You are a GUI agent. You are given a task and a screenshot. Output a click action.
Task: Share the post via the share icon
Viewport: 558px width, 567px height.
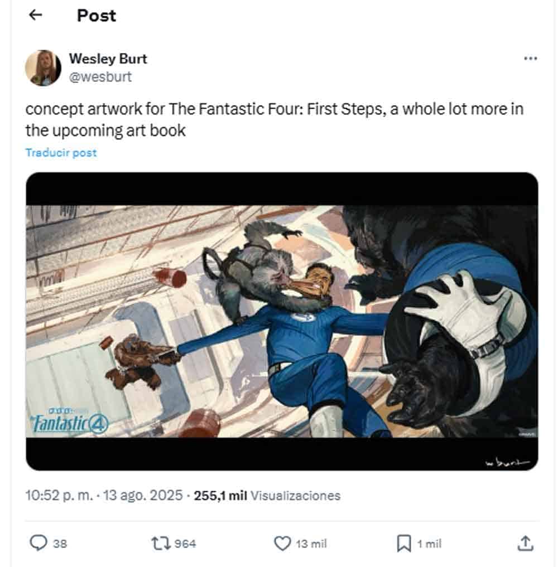[525, 543]
